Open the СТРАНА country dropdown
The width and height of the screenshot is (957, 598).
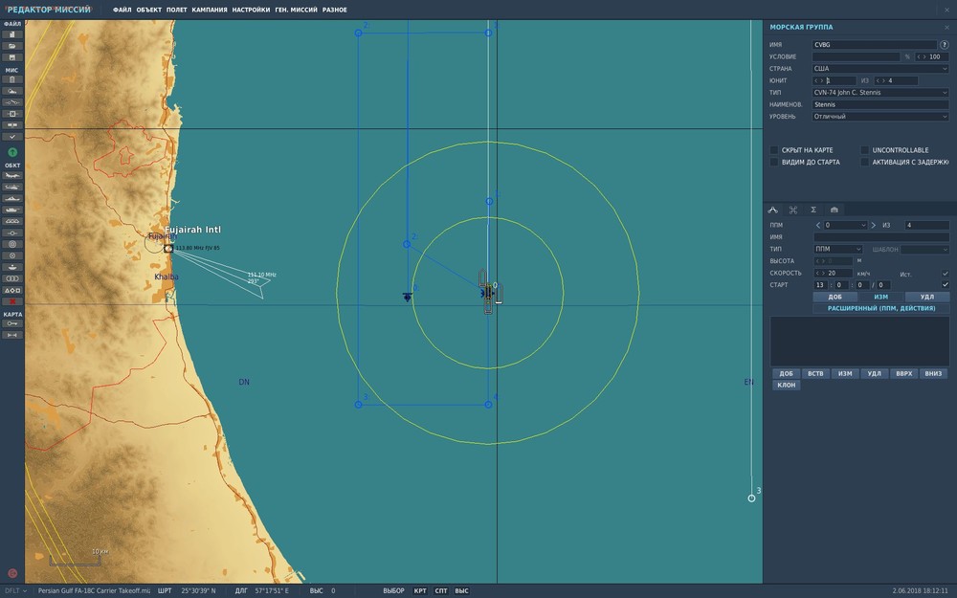tap(880, 69)
